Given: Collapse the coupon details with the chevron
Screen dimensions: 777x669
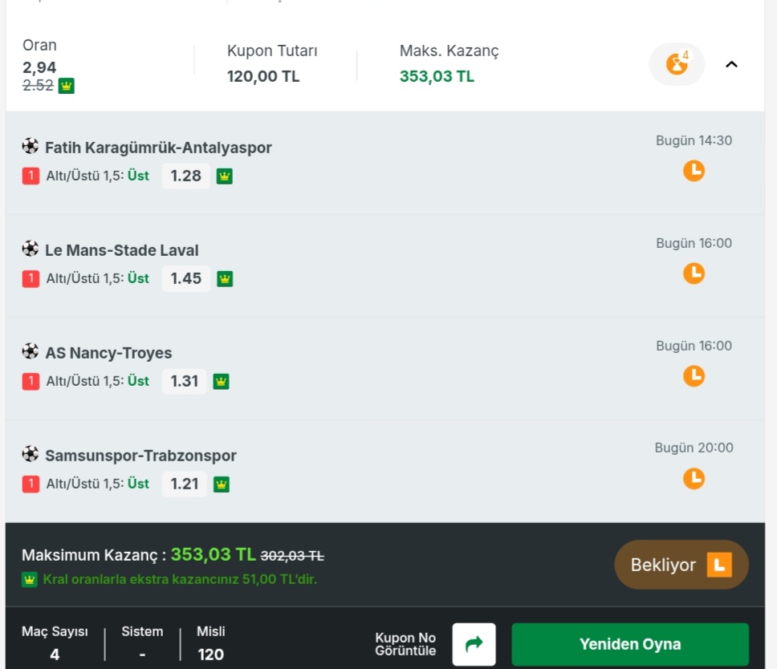Looking at the screenshot, I should pyautogui.click(x=731, y=64).
